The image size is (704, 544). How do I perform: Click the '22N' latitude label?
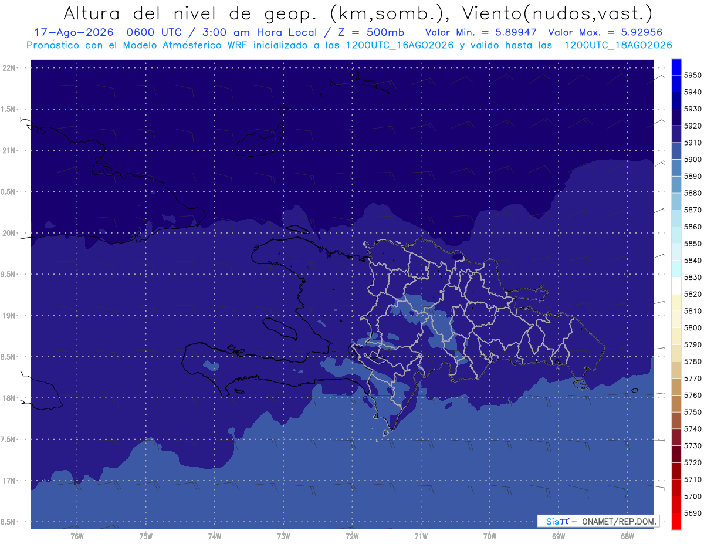tap(10, 68)
